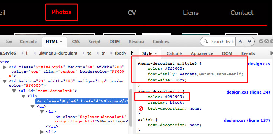
Task: Collapse the nested ul node below Photos link
Action: coord(33,107)
